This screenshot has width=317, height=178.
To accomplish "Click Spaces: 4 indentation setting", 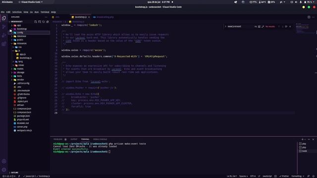I will click(x=243, y=176).
